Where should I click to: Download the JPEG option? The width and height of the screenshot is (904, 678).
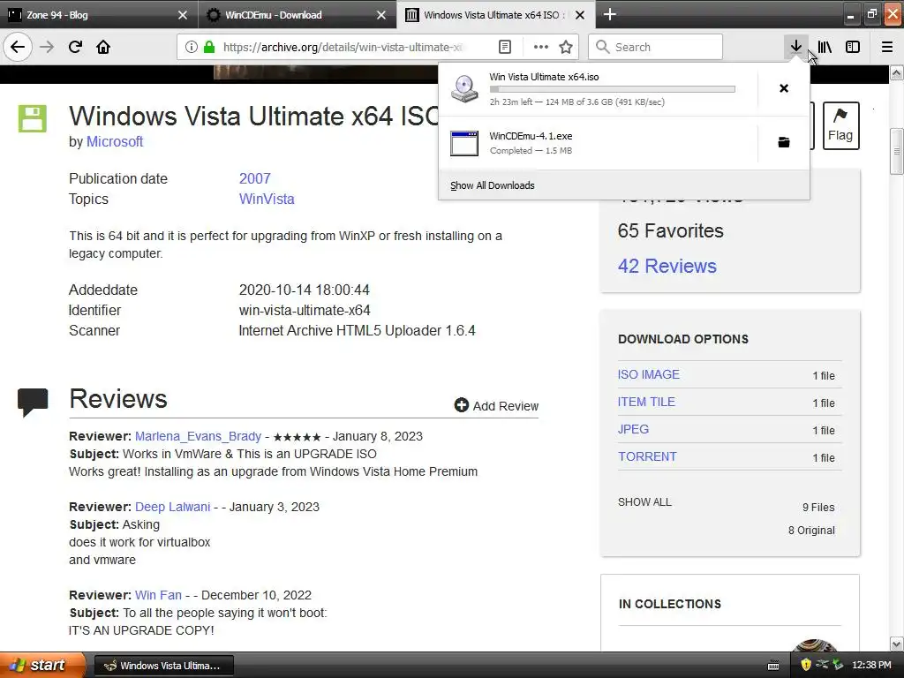(633, 430)
